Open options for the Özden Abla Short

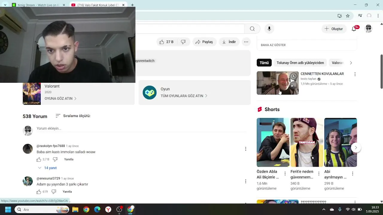pyautogui.click(x=285, y=173)
